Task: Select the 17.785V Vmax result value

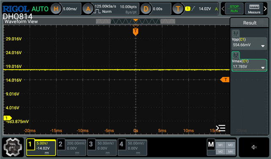Action: (x=240, y=67)
